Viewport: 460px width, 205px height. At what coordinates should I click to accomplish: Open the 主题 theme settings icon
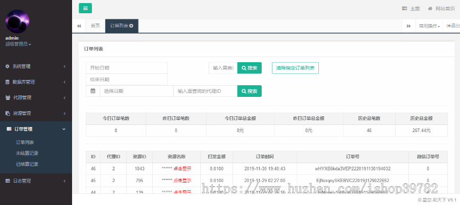click(x=404, y=9)
